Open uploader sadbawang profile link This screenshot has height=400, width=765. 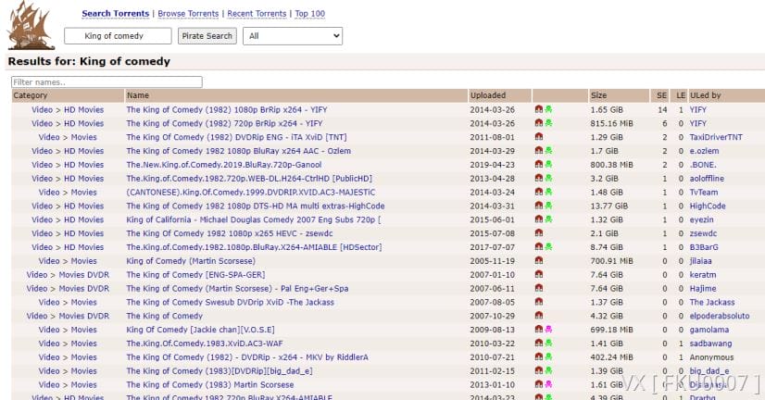(710, 344)
